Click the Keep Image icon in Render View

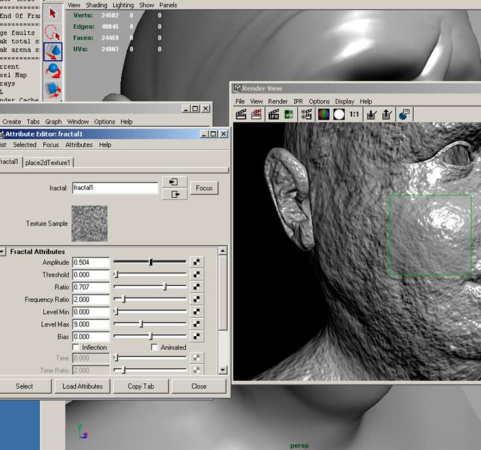(x=371, y=114)
